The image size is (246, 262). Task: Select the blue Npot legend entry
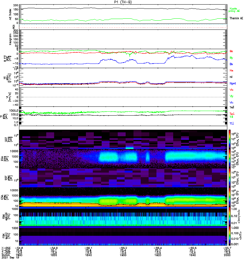pyautogui.click(x=233, y=84)
